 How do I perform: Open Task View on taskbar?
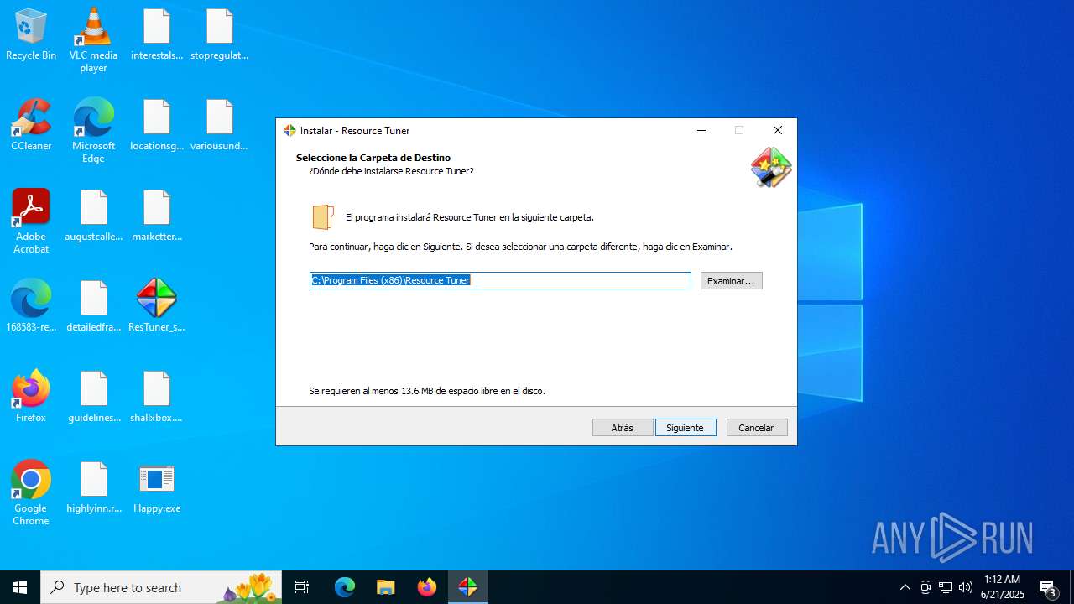pos(302,587)
